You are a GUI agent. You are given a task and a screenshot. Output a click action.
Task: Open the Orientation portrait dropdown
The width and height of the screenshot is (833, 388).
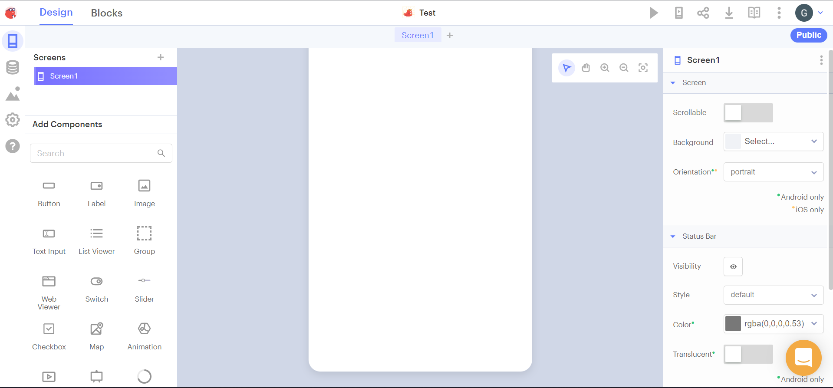point(774,172)
